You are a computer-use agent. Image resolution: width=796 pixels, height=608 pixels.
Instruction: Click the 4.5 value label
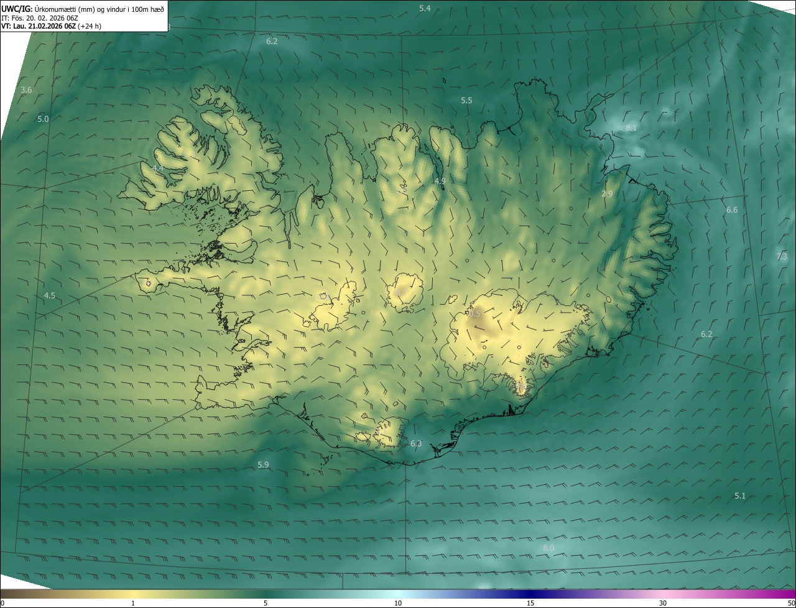[50, 296]
